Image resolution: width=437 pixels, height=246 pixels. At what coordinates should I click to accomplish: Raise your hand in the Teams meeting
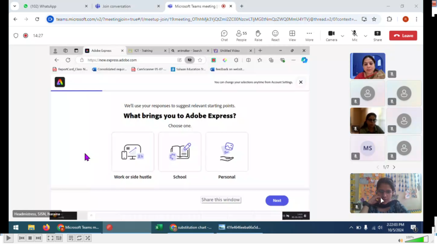258,36
